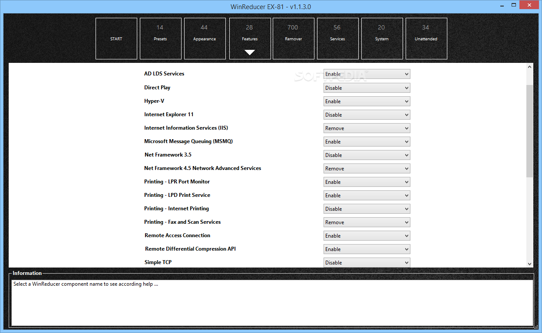Click the Hyper-V component name
542x333 pixels.
point(154,101)
